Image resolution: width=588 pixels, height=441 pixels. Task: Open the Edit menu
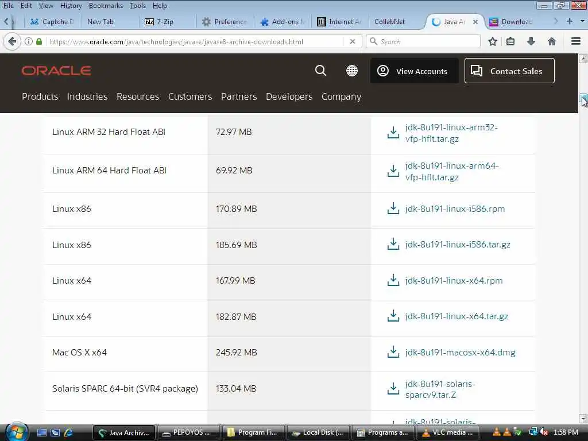pos(26,6)
